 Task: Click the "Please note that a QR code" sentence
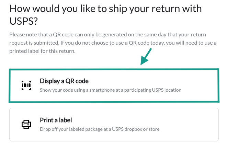[108, 35]
